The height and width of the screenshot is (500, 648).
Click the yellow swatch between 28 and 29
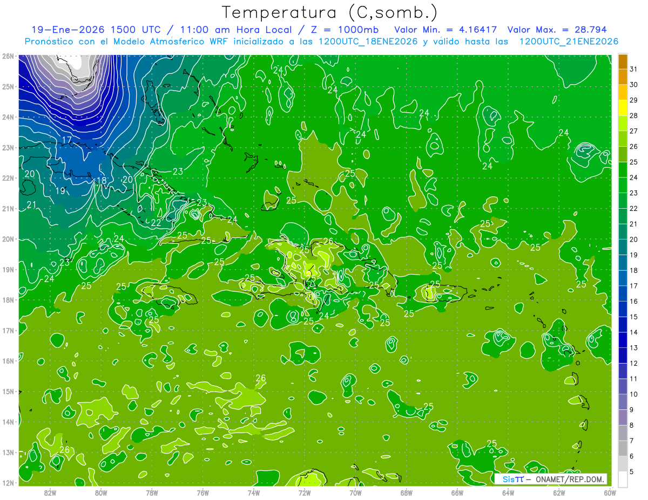click(x=623, y=108)
